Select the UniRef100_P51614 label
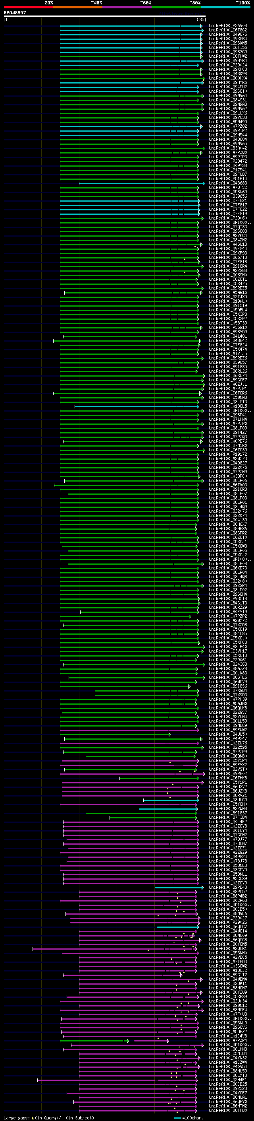This screenshot has width=254, height=1121. coord(228,179)
